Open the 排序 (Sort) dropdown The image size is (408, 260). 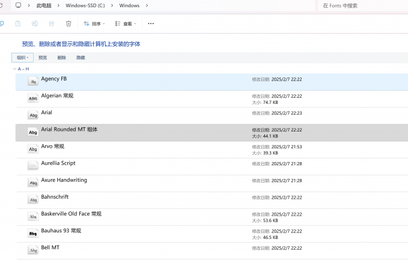(x=94, y=23)
